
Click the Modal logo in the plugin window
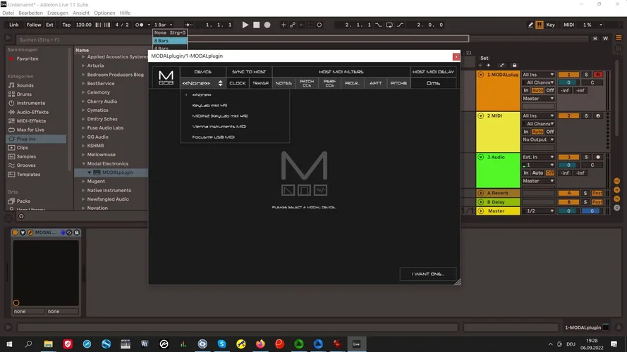tap(166, 77)
